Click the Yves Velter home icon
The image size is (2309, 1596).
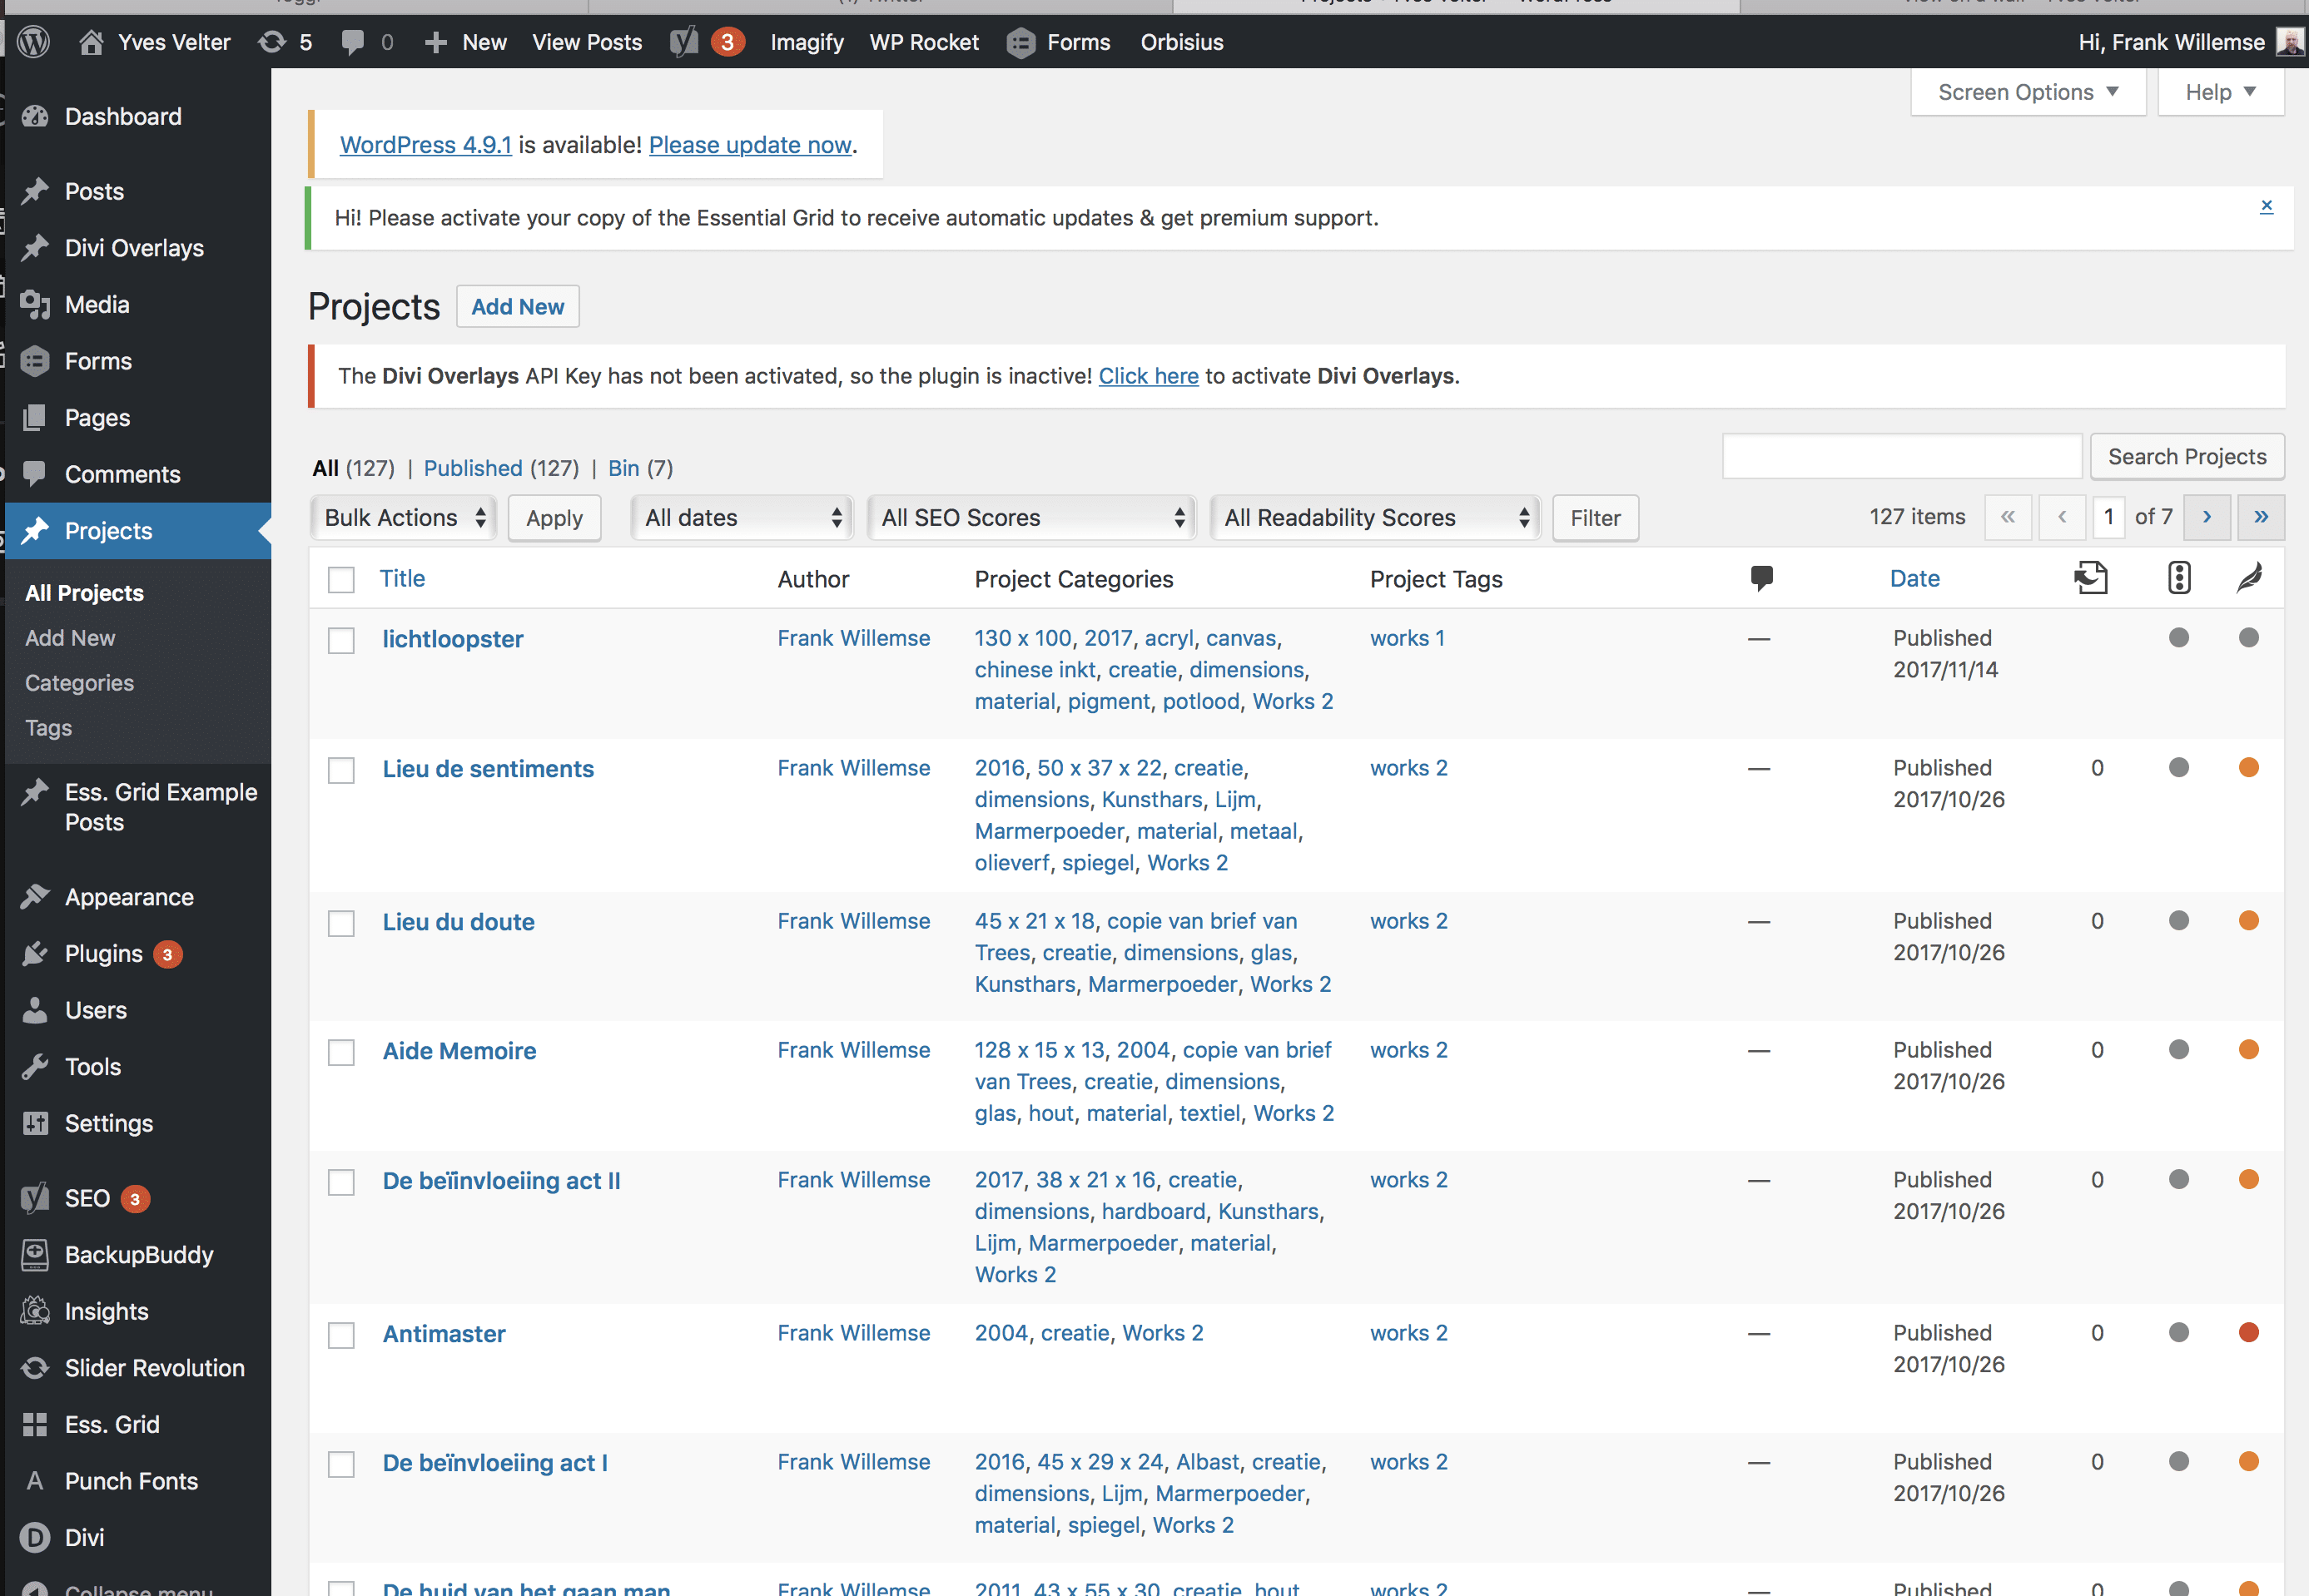pyautogui.click(x=91, y=42)
